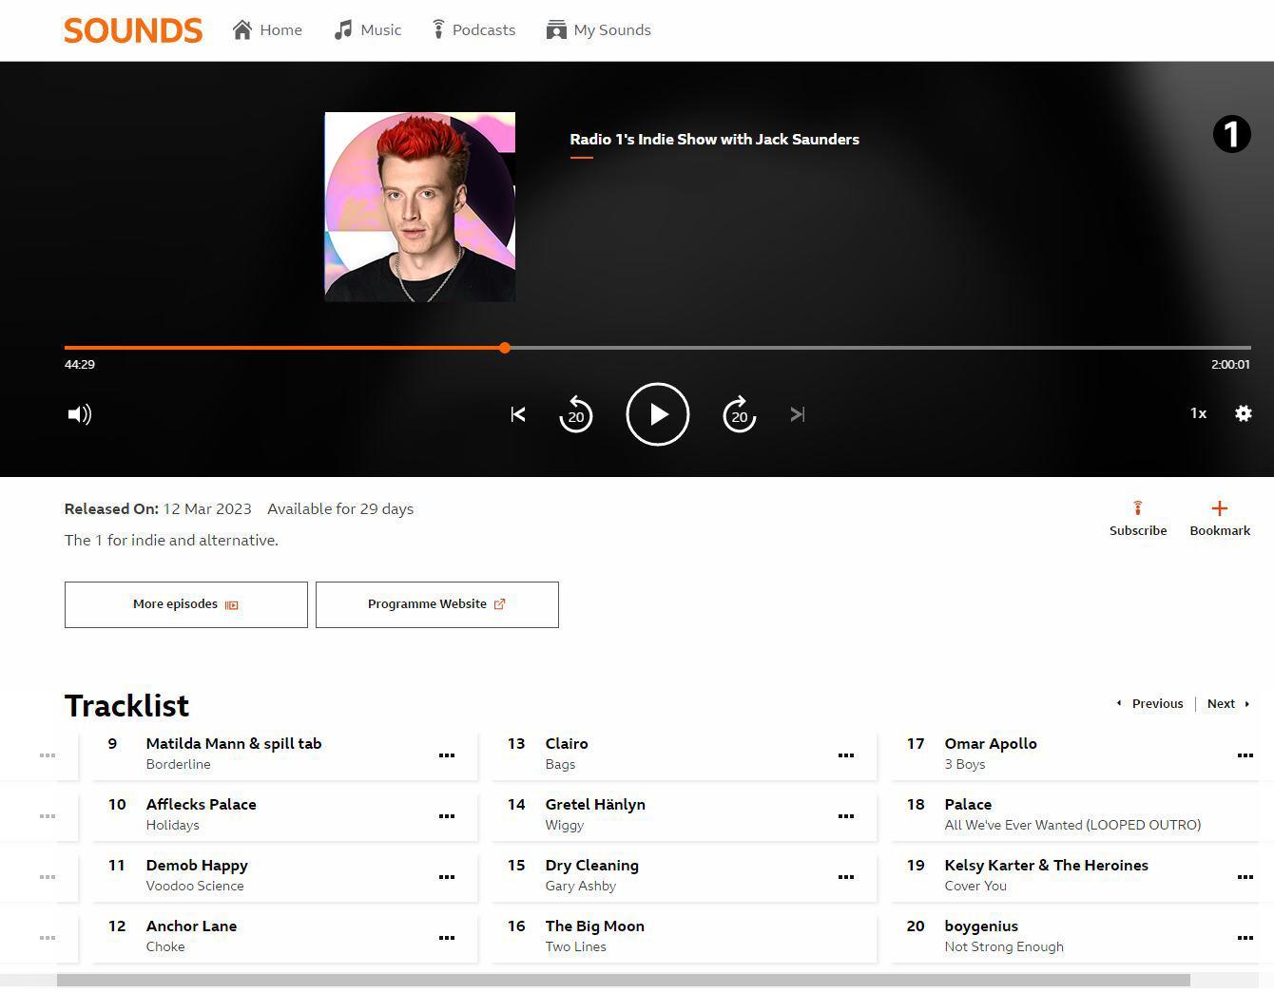Open options for Dry Cleaning track

(845, 877)
